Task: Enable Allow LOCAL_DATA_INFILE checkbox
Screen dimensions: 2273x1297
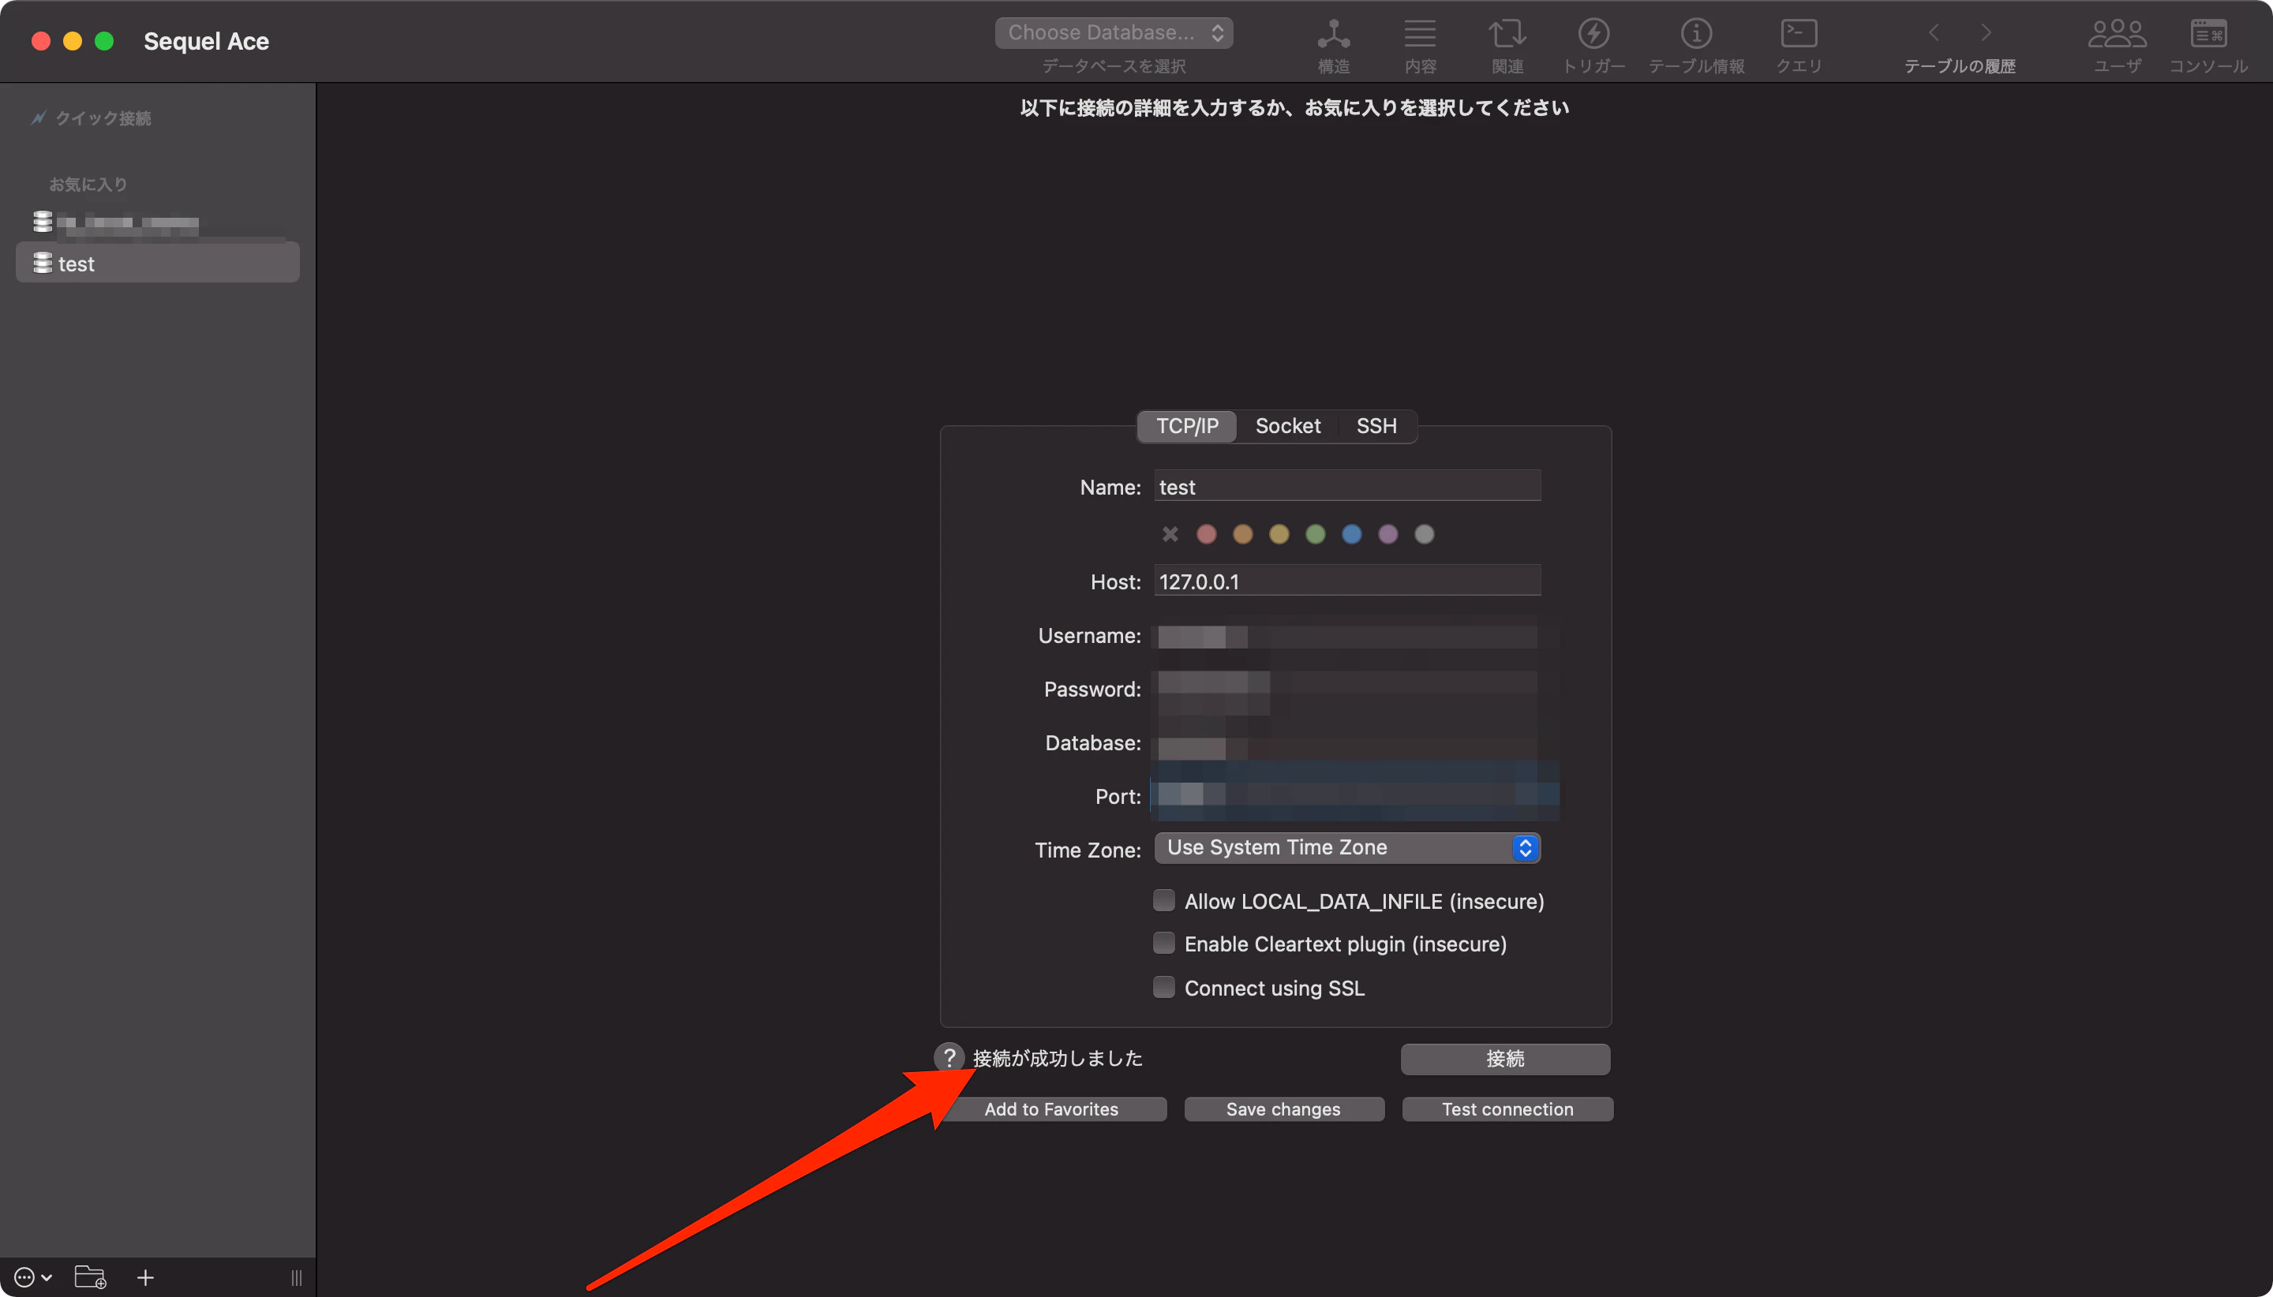Action: click(1163, 899)
